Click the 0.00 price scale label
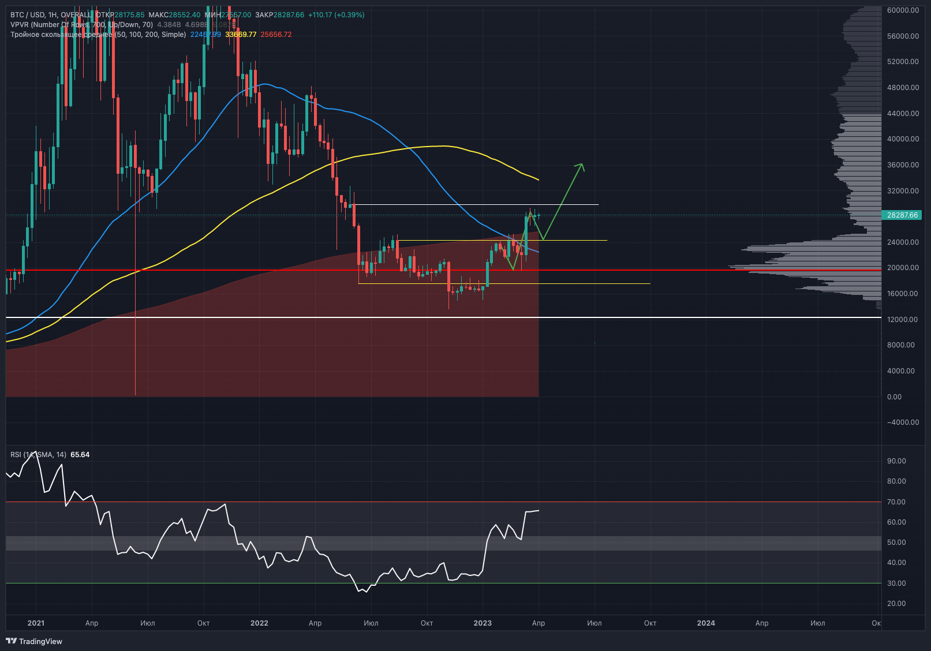The height and width of the screenshot is (651, 931). pos(894,397)
